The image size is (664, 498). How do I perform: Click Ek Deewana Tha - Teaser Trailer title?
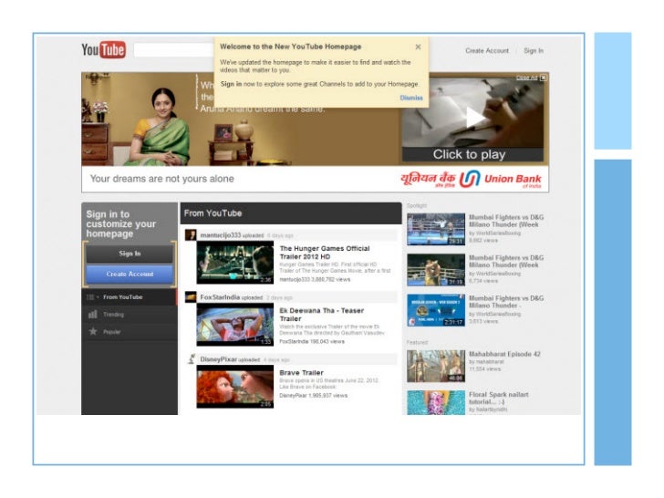pyautogui.click(x=321, y=315)
